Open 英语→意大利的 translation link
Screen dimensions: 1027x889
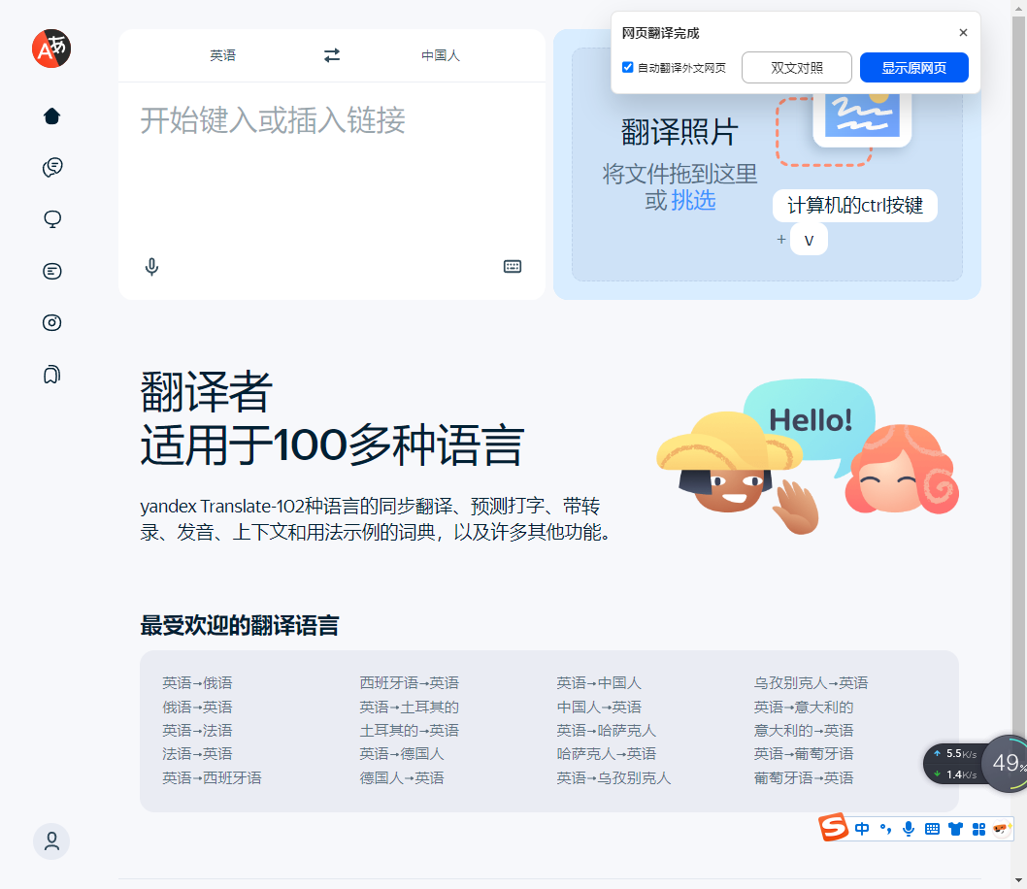point(804,707)
